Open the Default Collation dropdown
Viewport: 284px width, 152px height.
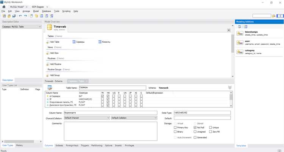click(x=134, y=118)
